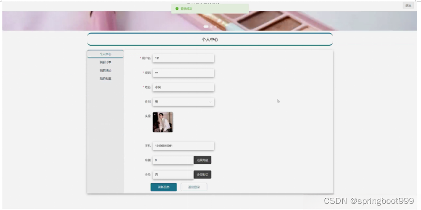The width and height of the screenshot is (421, 210).
Task: Select the first banner carousel indicator
Action: (x=206, y=26)
